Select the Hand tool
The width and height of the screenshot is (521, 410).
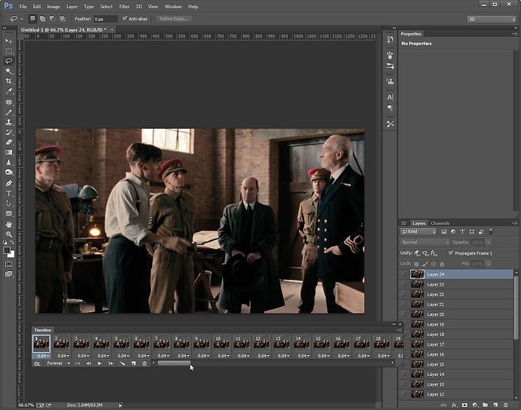[9, 224]
